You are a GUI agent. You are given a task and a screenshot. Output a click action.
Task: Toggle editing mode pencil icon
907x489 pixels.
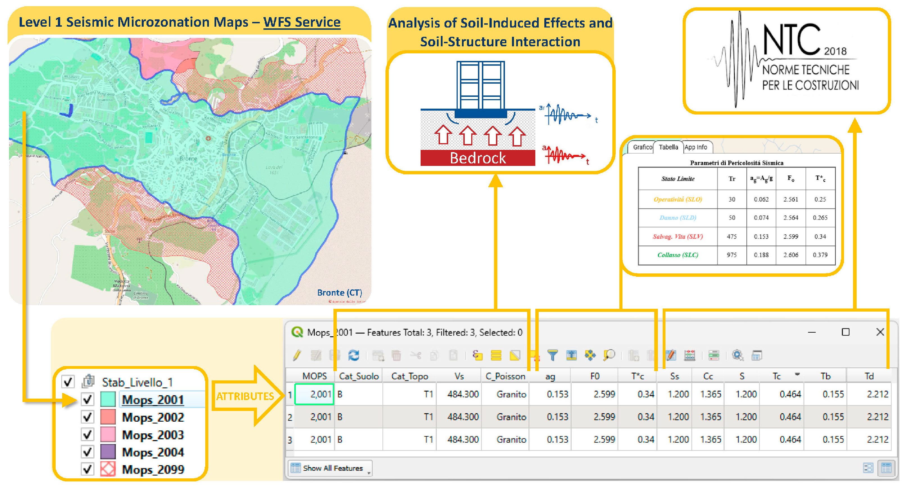coord(297,355)
